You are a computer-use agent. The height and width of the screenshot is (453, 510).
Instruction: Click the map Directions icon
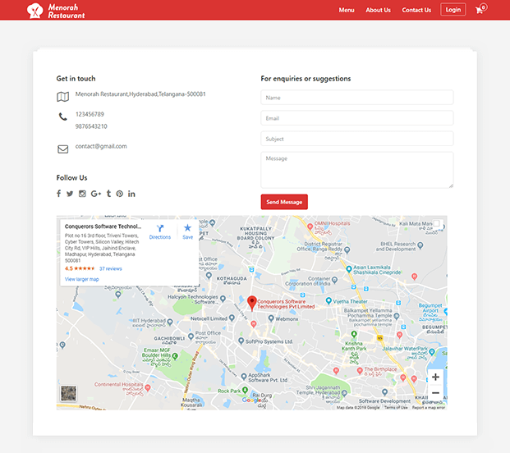tap(159, 228)
